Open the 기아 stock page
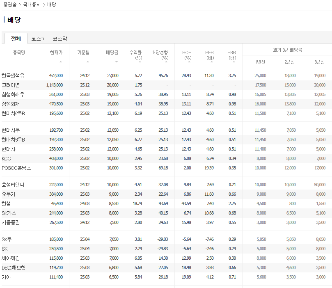332x288 pixels. point(6,277)
